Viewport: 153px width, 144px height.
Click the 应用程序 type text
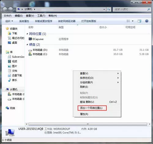[64, 39]
